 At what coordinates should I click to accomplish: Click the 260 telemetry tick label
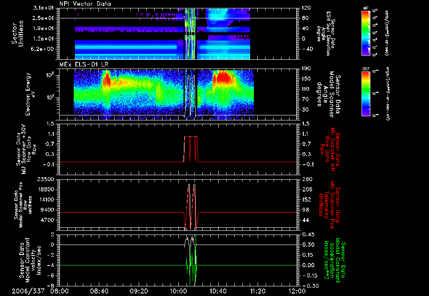[x=306, y=179]
